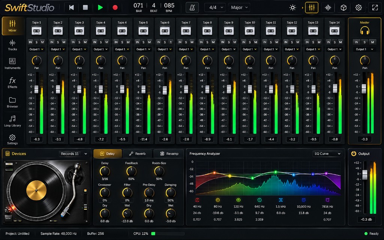Viewport: 384px width, 240px height.
Task: Click the 3D cube icon in the top bar
Action: (343, 7)
